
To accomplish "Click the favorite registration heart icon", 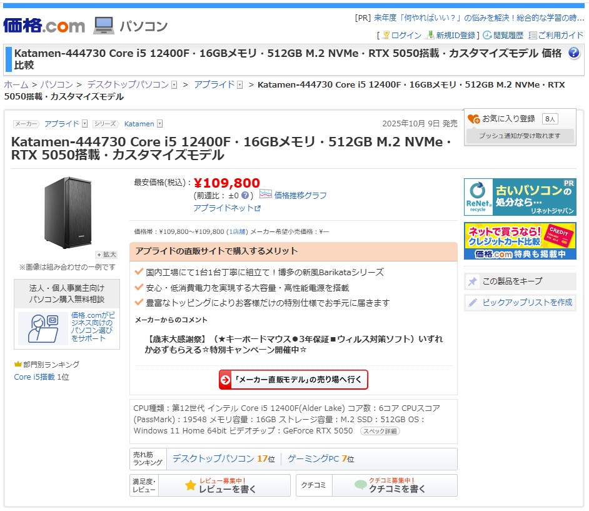I will (x=473, y=119).
